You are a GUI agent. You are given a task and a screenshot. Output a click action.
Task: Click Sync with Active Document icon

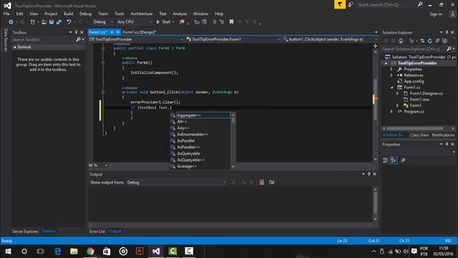422,41
